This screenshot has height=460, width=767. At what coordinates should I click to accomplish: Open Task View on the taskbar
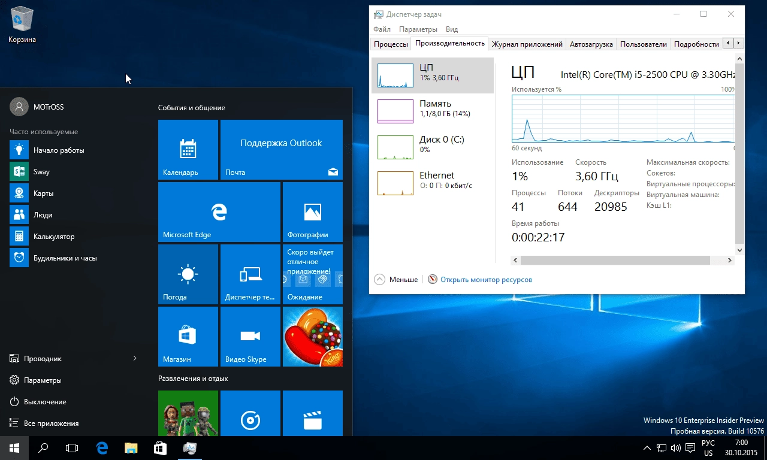tap(72, 448)
